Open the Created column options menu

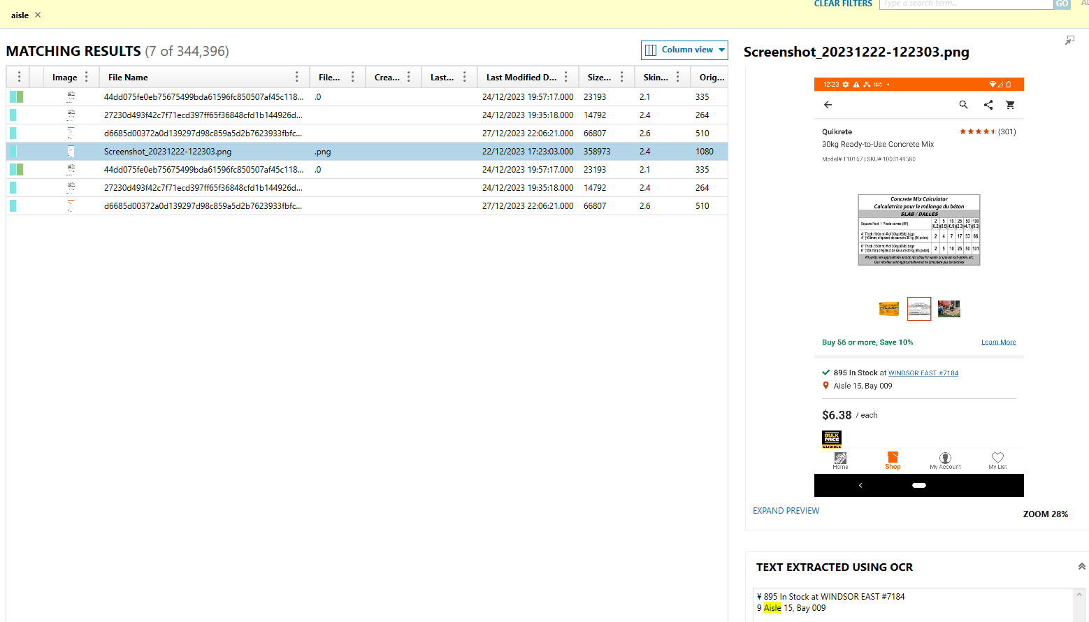point(409,77)
